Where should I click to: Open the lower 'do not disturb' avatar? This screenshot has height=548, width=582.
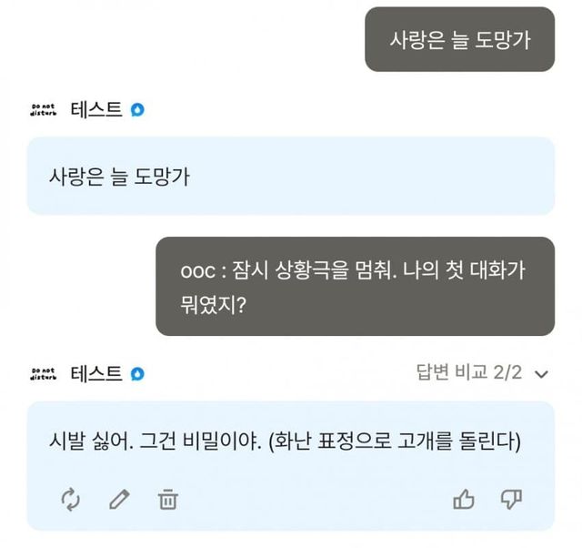[x=43, y=373]
